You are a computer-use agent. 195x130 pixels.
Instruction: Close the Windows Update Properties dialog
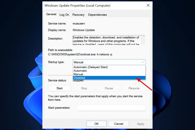click(148, 5)
